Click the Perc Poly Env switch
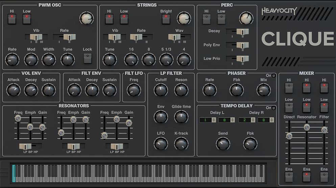The image size is (336, 188). [237, 45]
